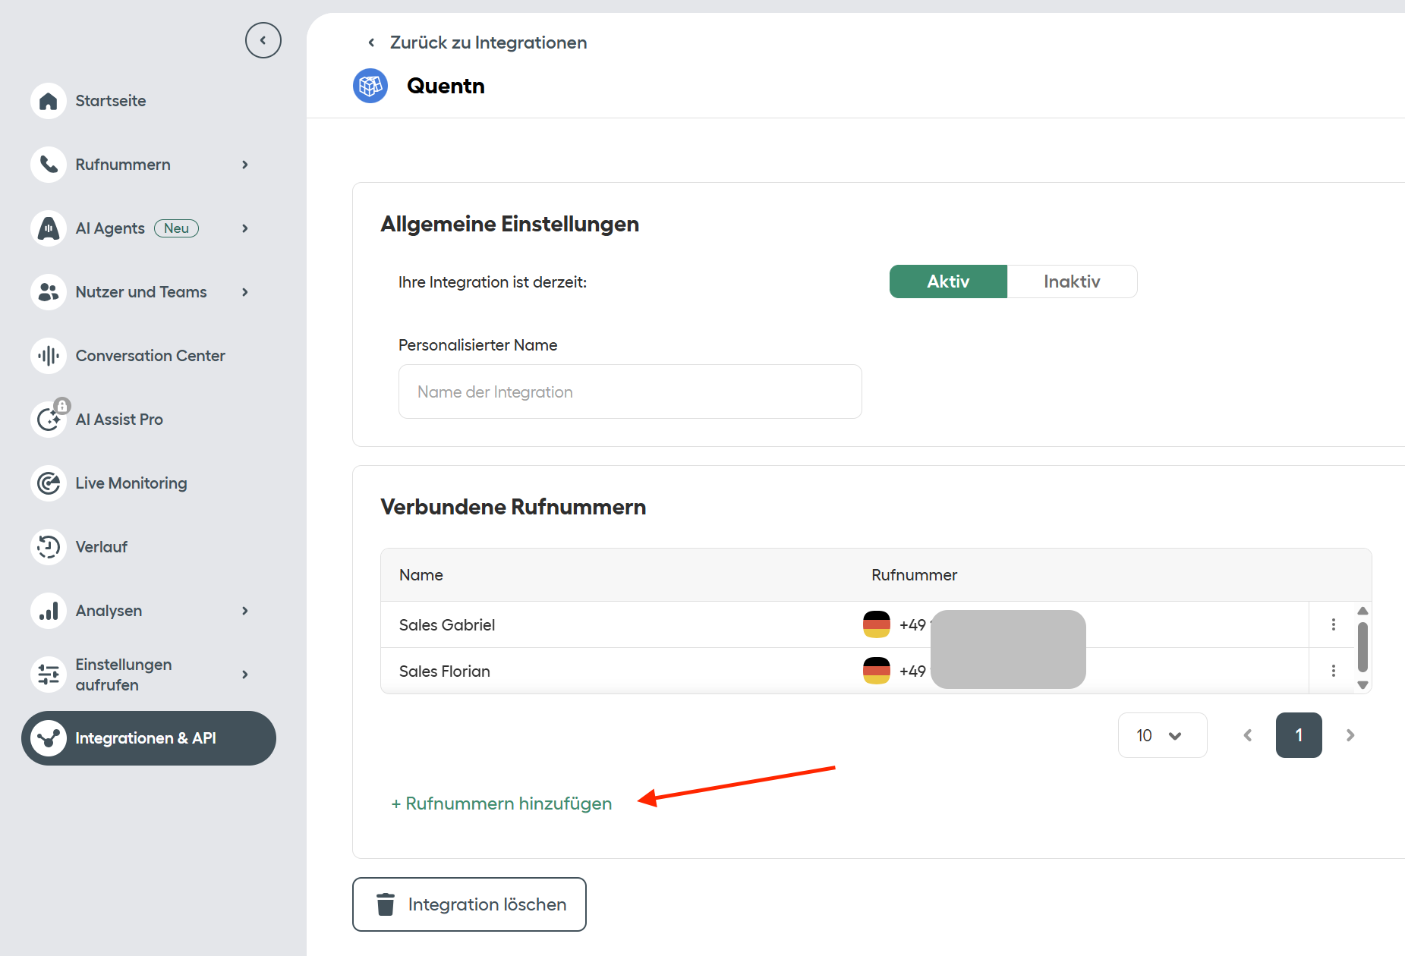Image resolution: width=1405 pixels, height=956 pixels.
Task: Open the AI Assist Pro icon
Action: coord(49,420)
